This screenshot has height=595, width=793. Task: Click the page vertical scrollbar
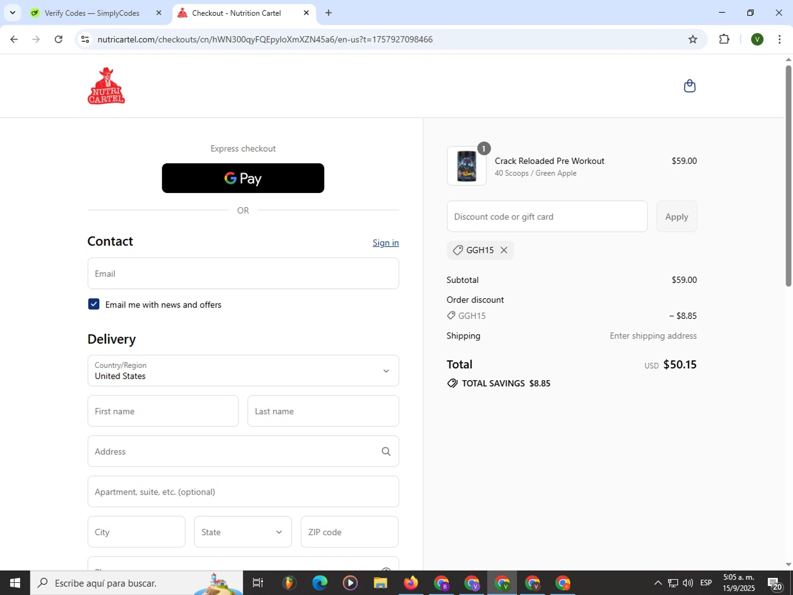(788, 176)
